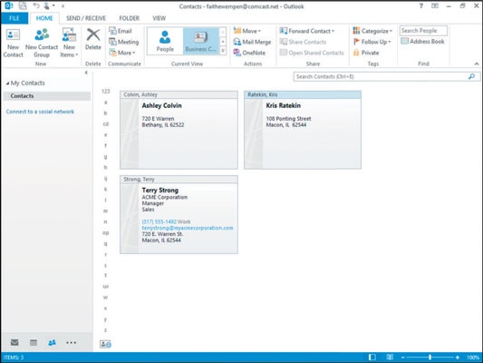Send the contact to OneNote
This screenshot has height=363, width=483.
(249, 53)
